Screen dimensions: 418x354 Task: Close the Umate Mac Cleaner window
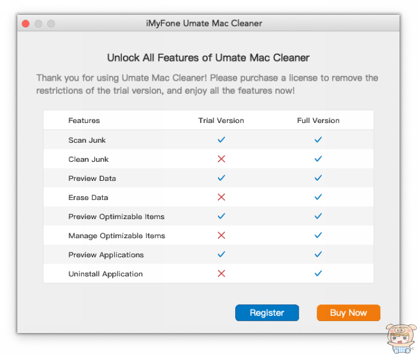pos(26,23)
